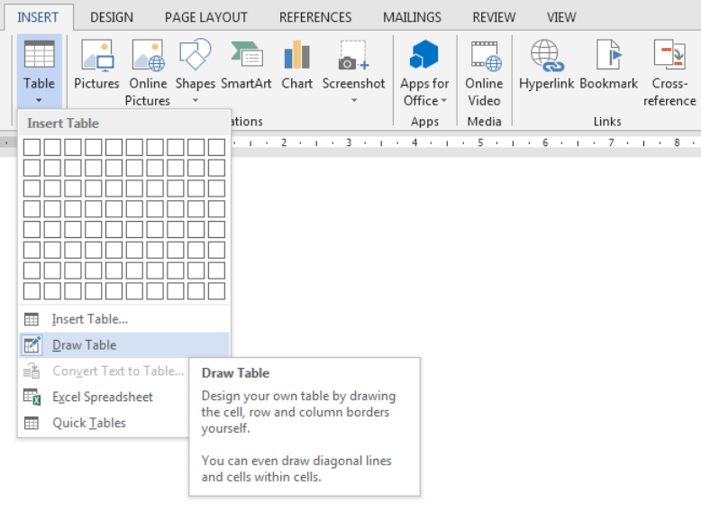Image resolution: width=701 pixels, height=513 pixels.
Task: Click the Bookmark icon
Action: (x=608, y=57)
